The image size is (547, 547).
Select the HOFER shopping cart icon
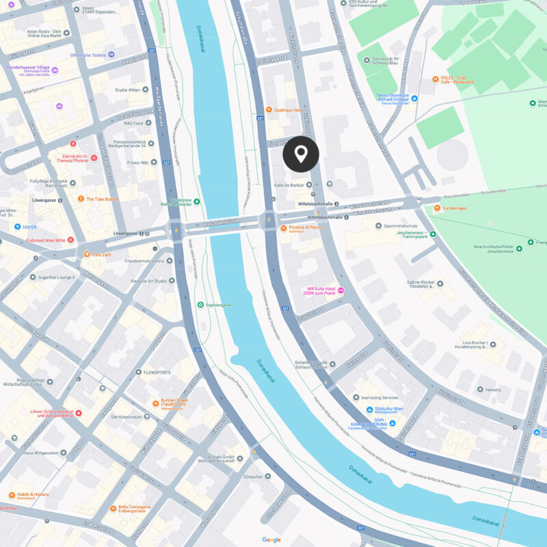(x=18, y=227)
